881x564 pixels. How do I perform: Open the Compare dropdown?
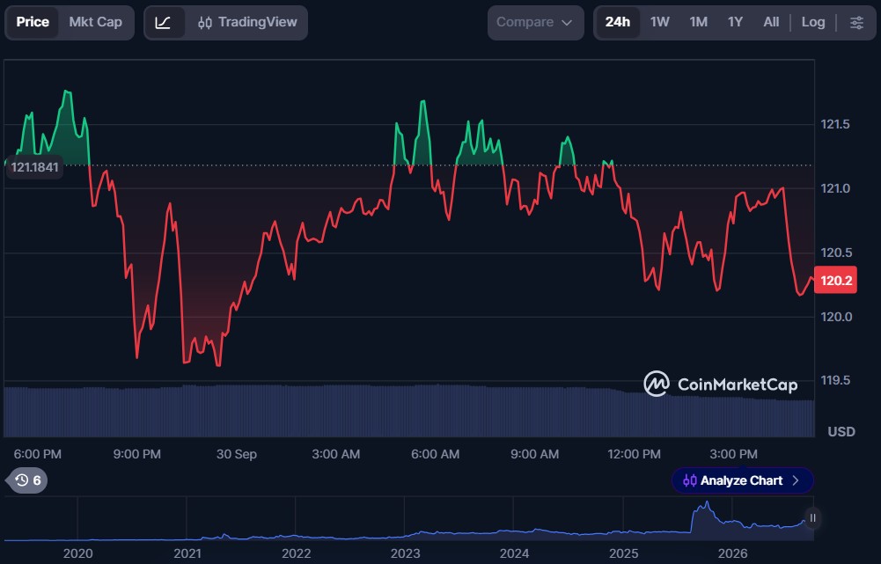coord(535,23)
